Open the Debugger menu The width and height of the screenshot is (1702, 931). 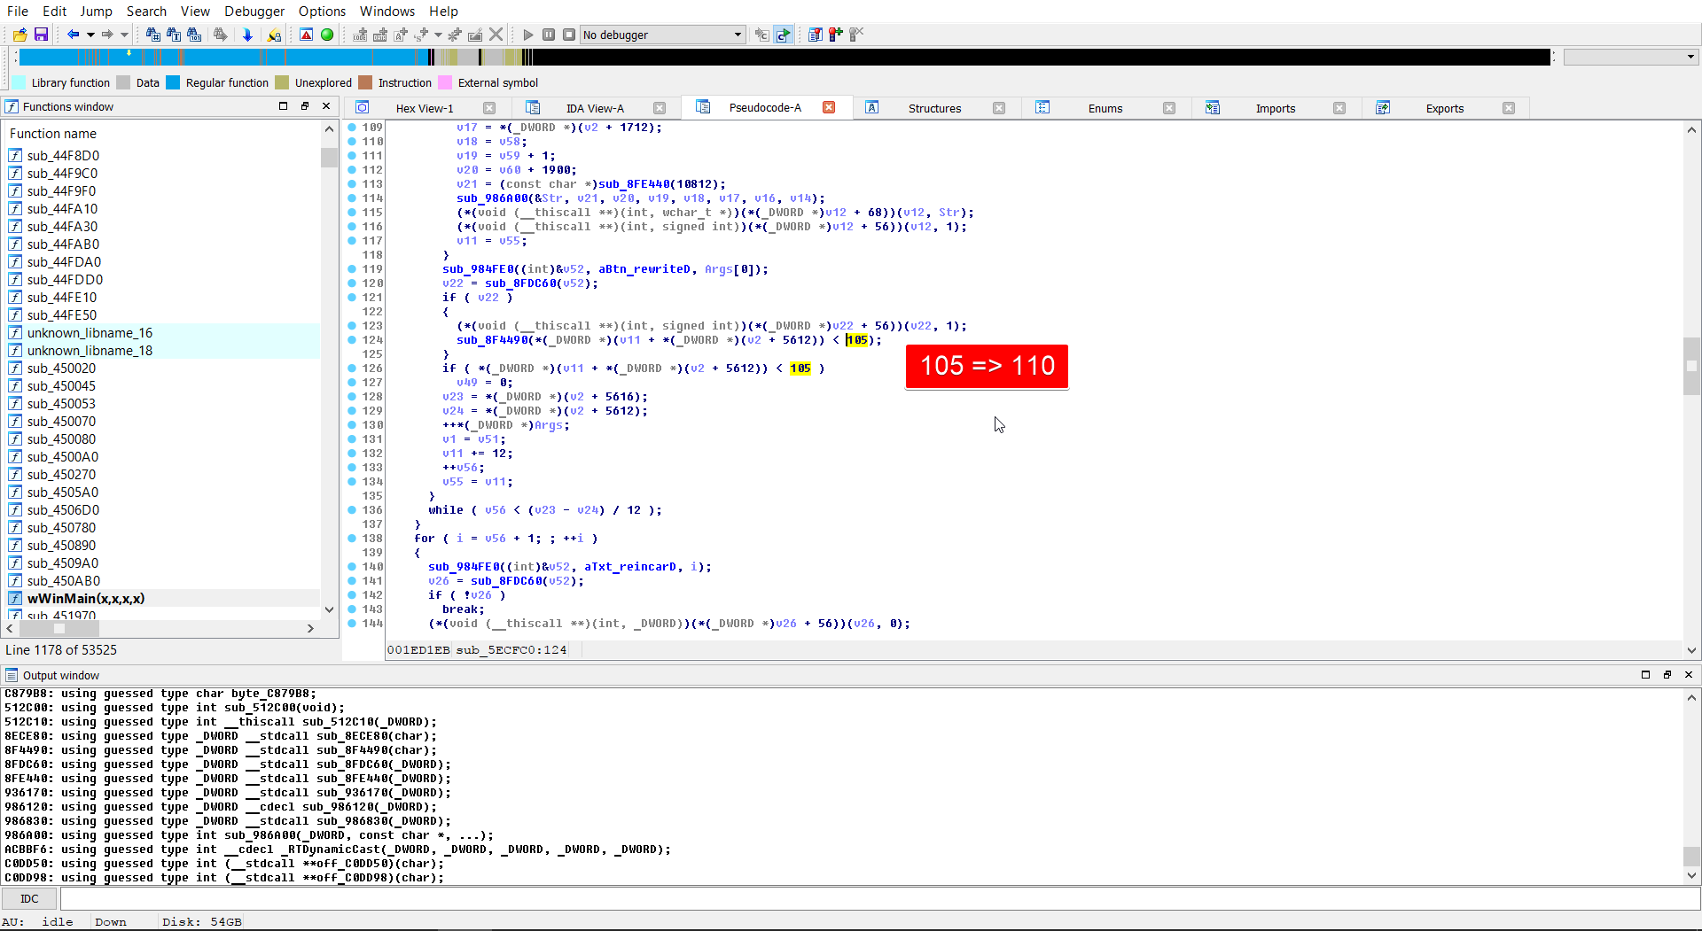[x=254, y=11]
